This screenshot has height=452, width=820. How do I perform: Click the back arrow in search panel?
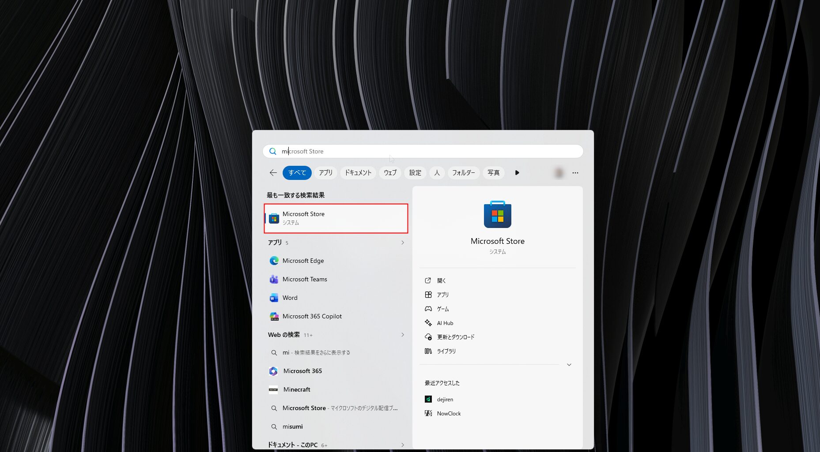pyautogui.click(x=273, y=173)
